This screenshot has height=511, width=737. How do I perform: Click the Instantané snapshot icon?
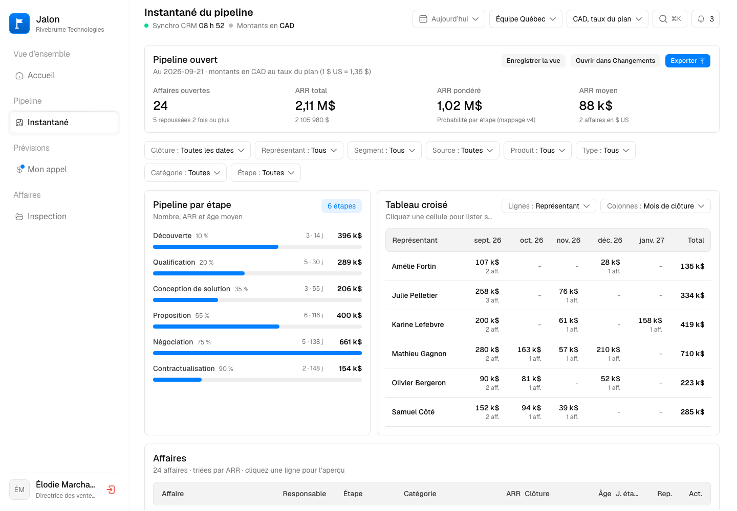19,123
